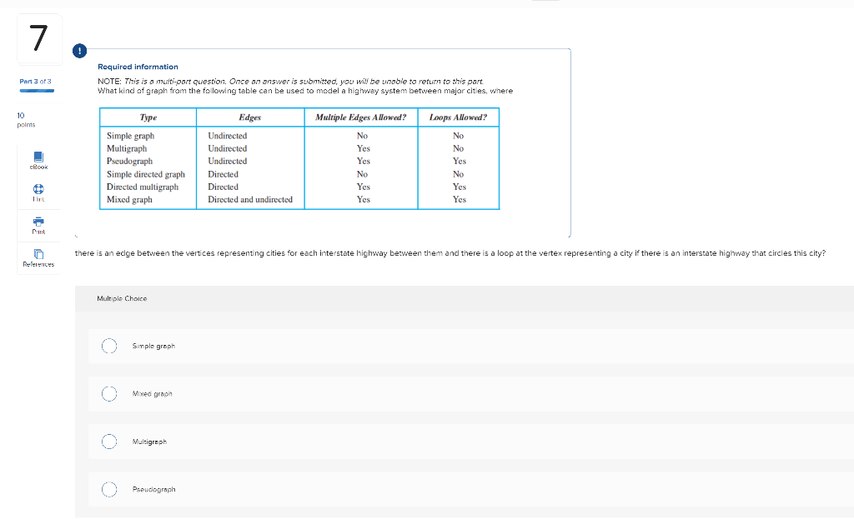Click the question number 7 box
The image size is (854, 519).
tap(39, 38)
